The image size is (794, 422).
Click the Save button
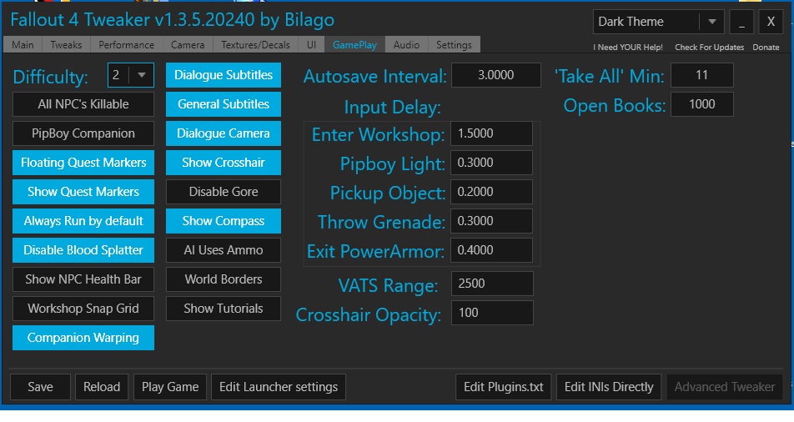40,387
